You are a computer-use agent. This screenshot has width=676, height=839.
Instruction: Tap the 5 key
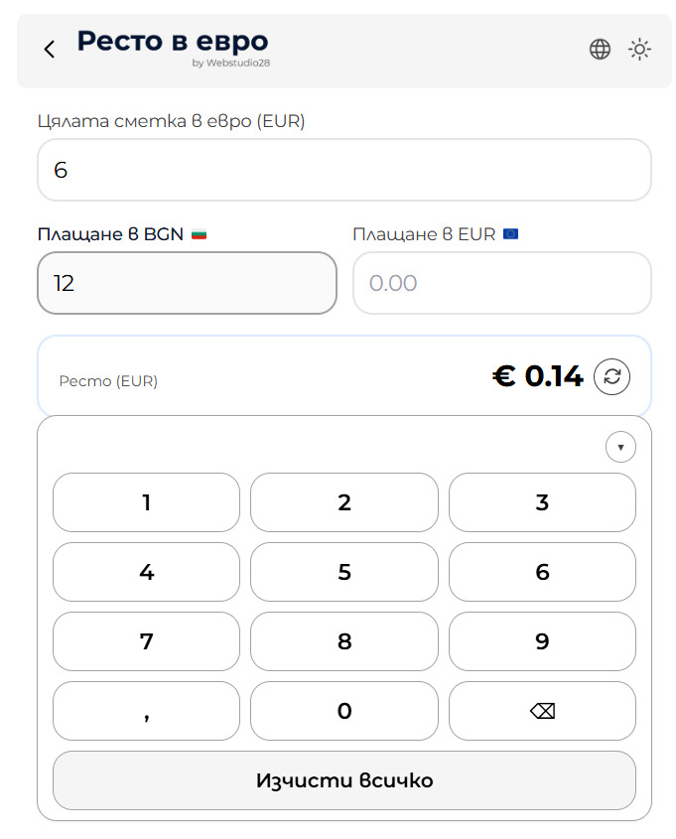pos(343,572)
